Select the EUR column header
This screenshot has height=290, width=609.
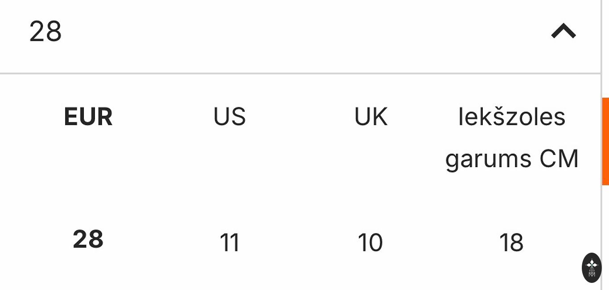pos(88,117)
